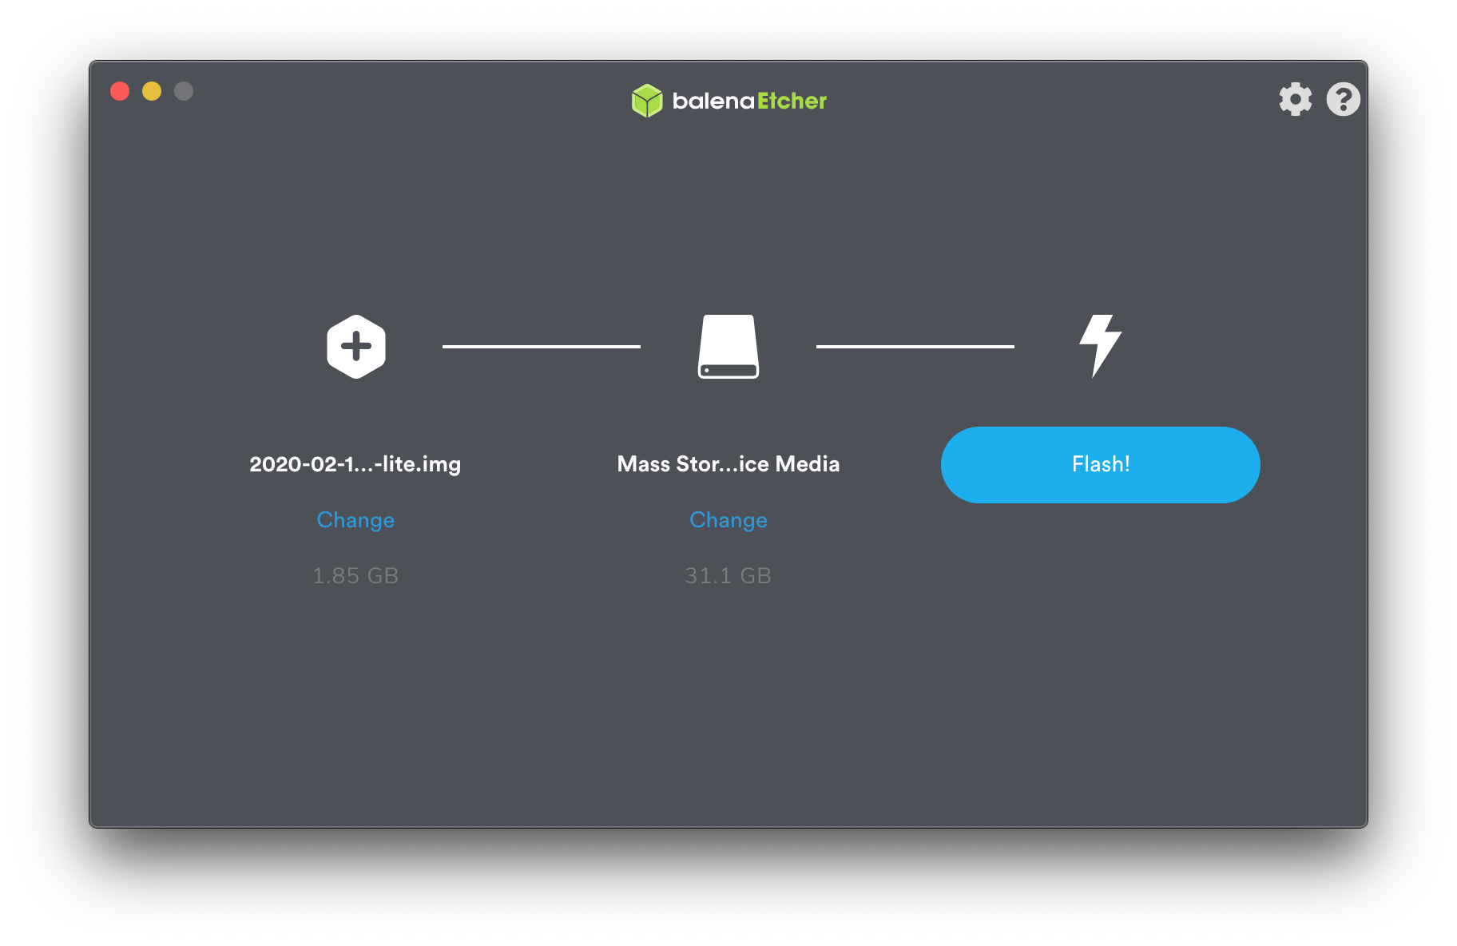
Task: Change the selected image file
Action: click(355, 520)
